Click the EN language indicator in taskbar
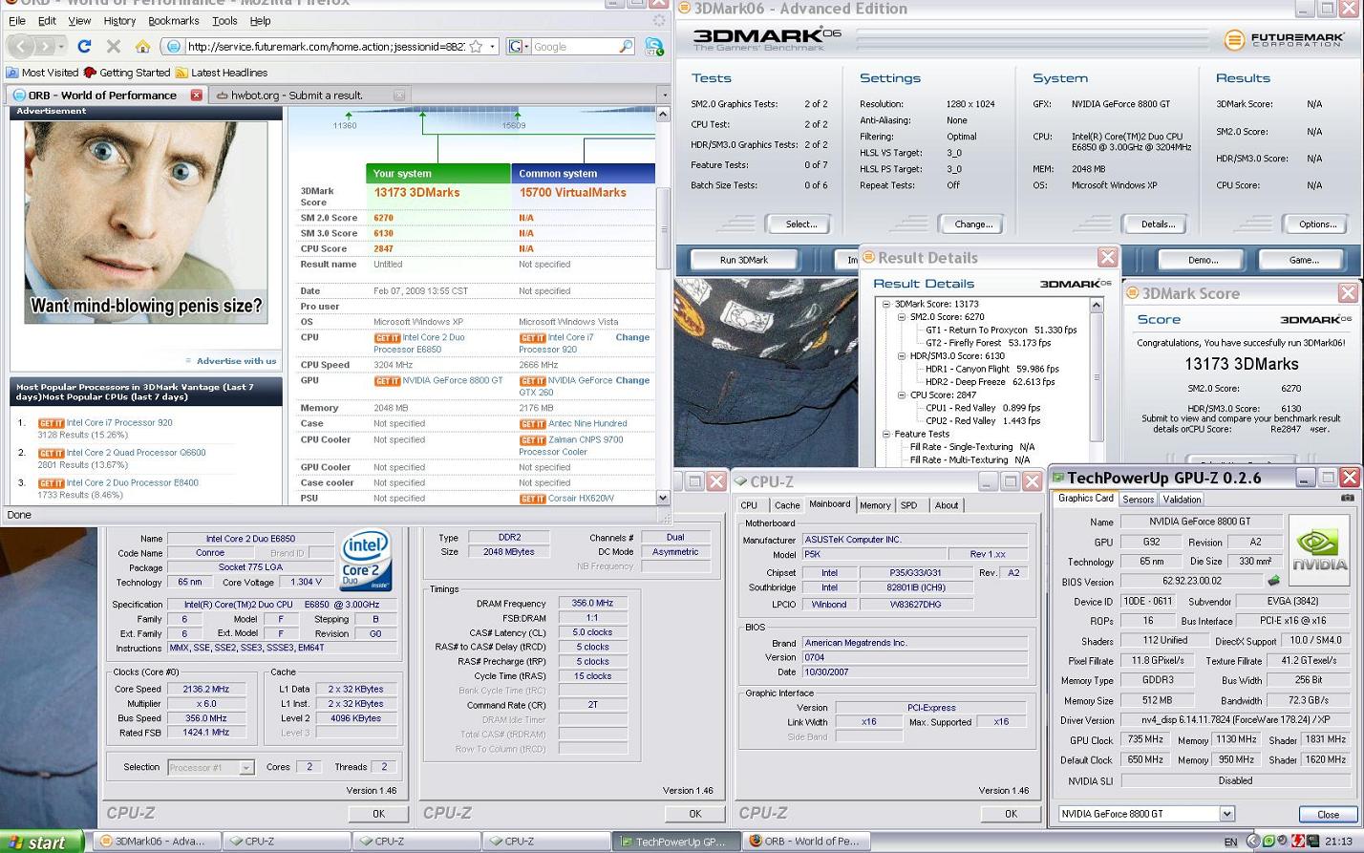Viewport: 1364px width, 853px height. 1230,842
